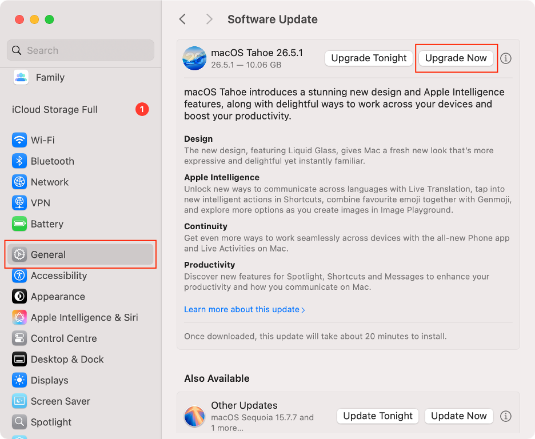Click in the sidebar Search field
This screenshot has height=439, width=535.
tap(81, 50)
